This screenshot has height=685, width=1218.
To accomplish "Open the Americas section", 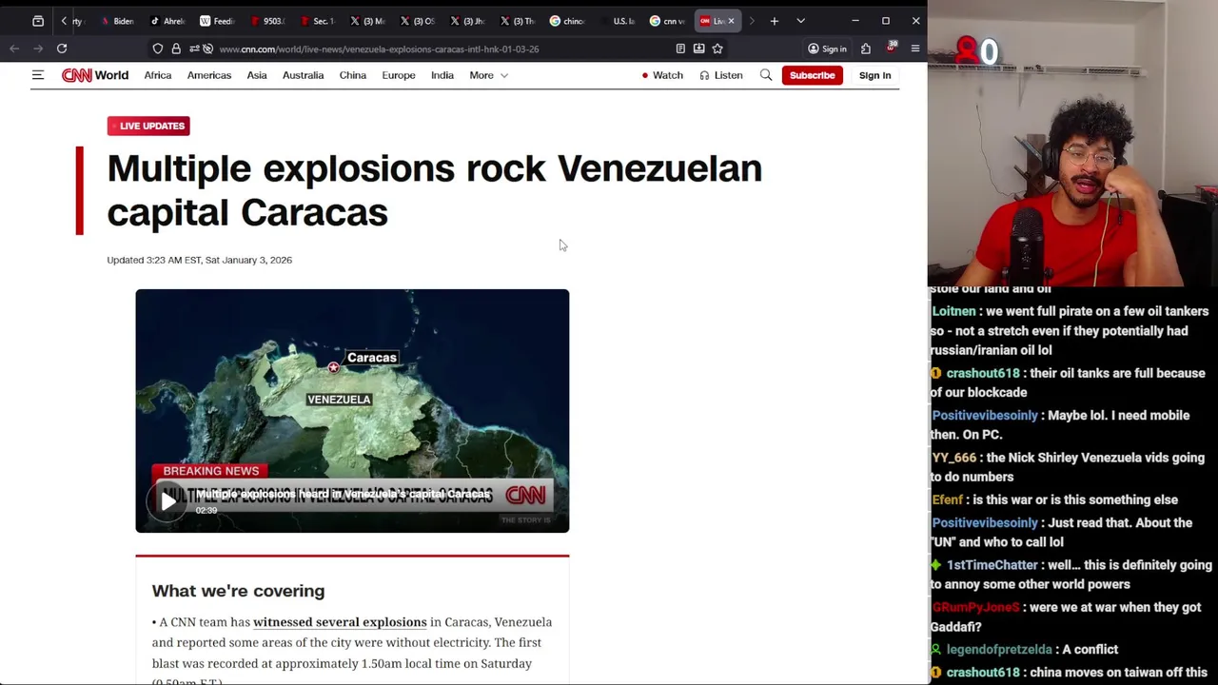I will (x=209, y=75).
